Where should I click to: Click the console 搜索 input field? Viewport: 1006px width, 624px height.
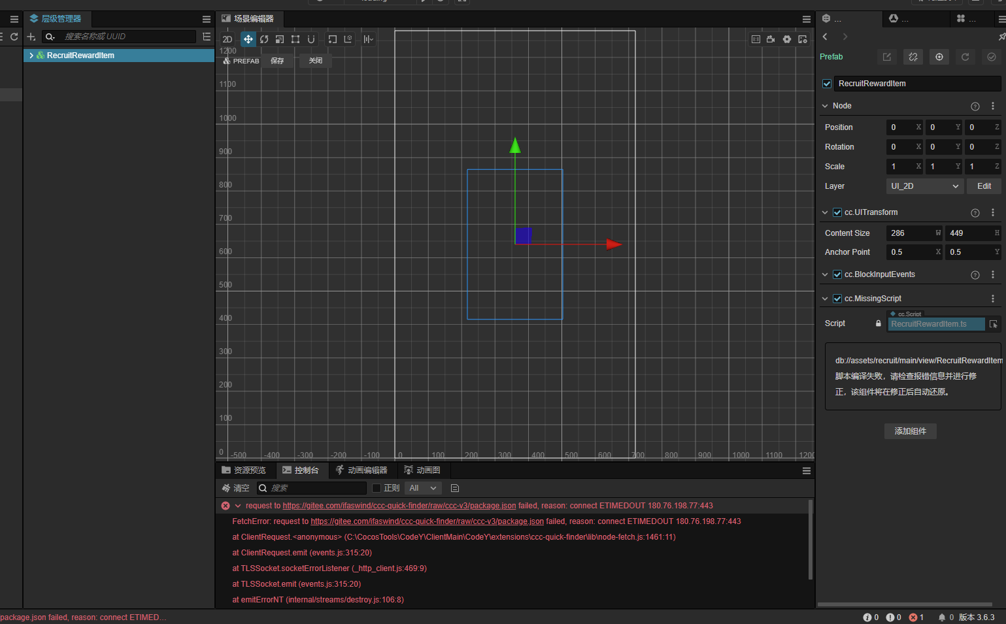click(x=312, y=488)
